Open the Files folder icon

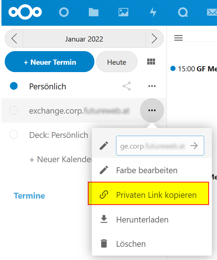point(94,12)
